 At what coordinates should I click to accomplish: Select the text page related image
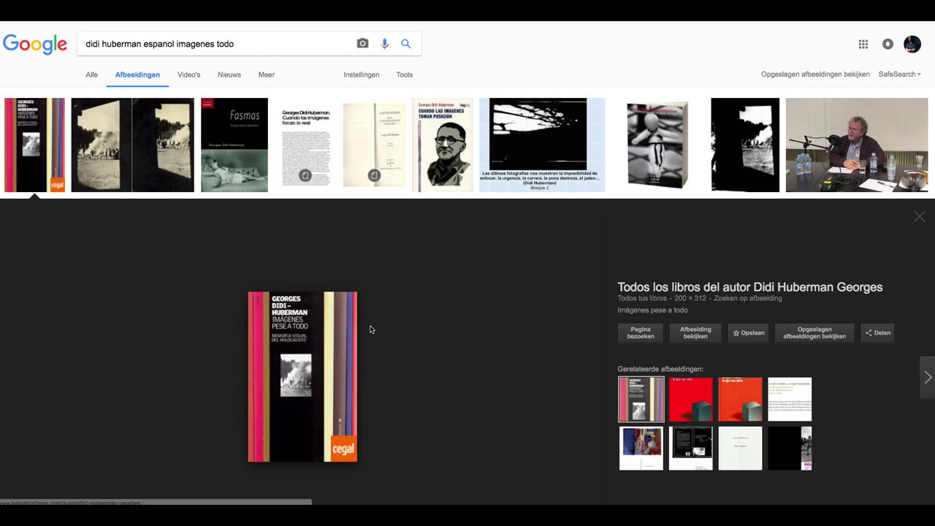(x=790, y=400)
